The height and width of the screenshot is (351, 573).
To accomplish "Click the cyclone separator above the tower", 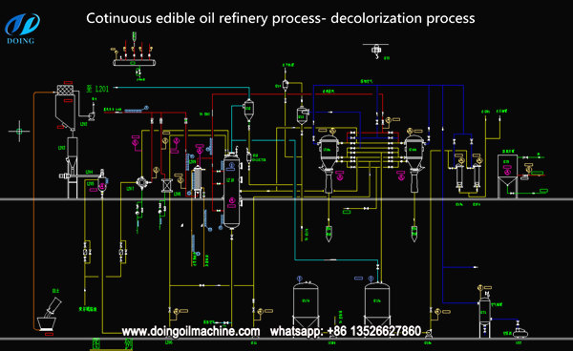I will click(249, 110).
